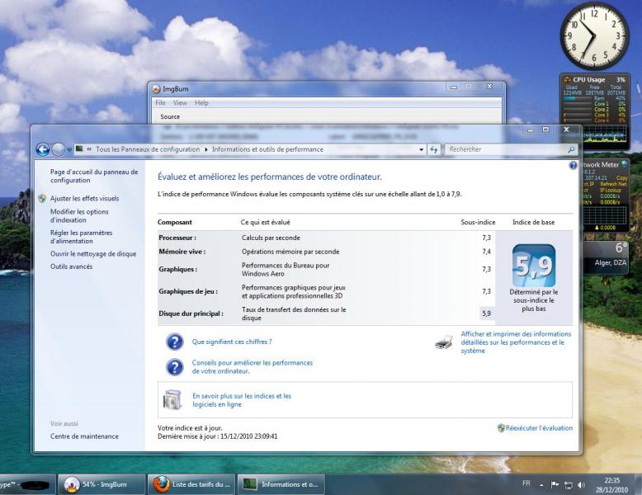The image size is (642, 495).
Task: Open the View menu in ImgBurn
Action: click(180, 103)
